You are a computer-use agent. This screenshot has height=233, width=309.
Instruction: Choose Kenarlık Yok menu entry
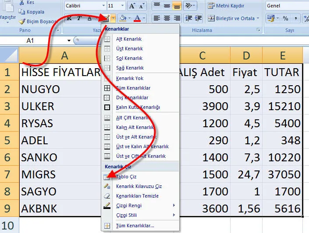(130, 78)
